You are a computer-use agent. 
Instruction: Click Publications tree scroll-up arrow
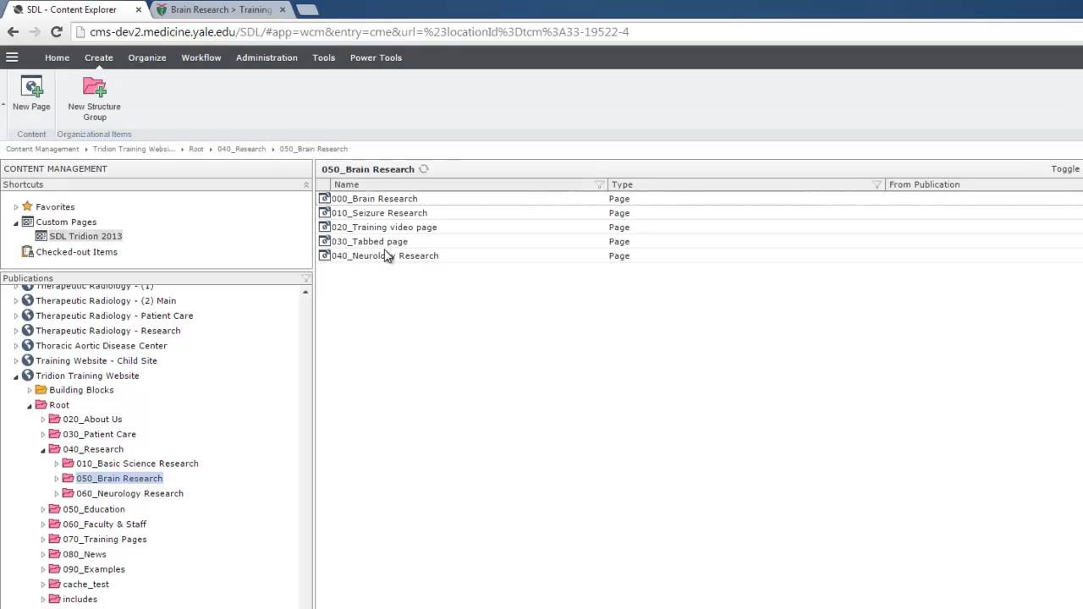tap(305, 292)
